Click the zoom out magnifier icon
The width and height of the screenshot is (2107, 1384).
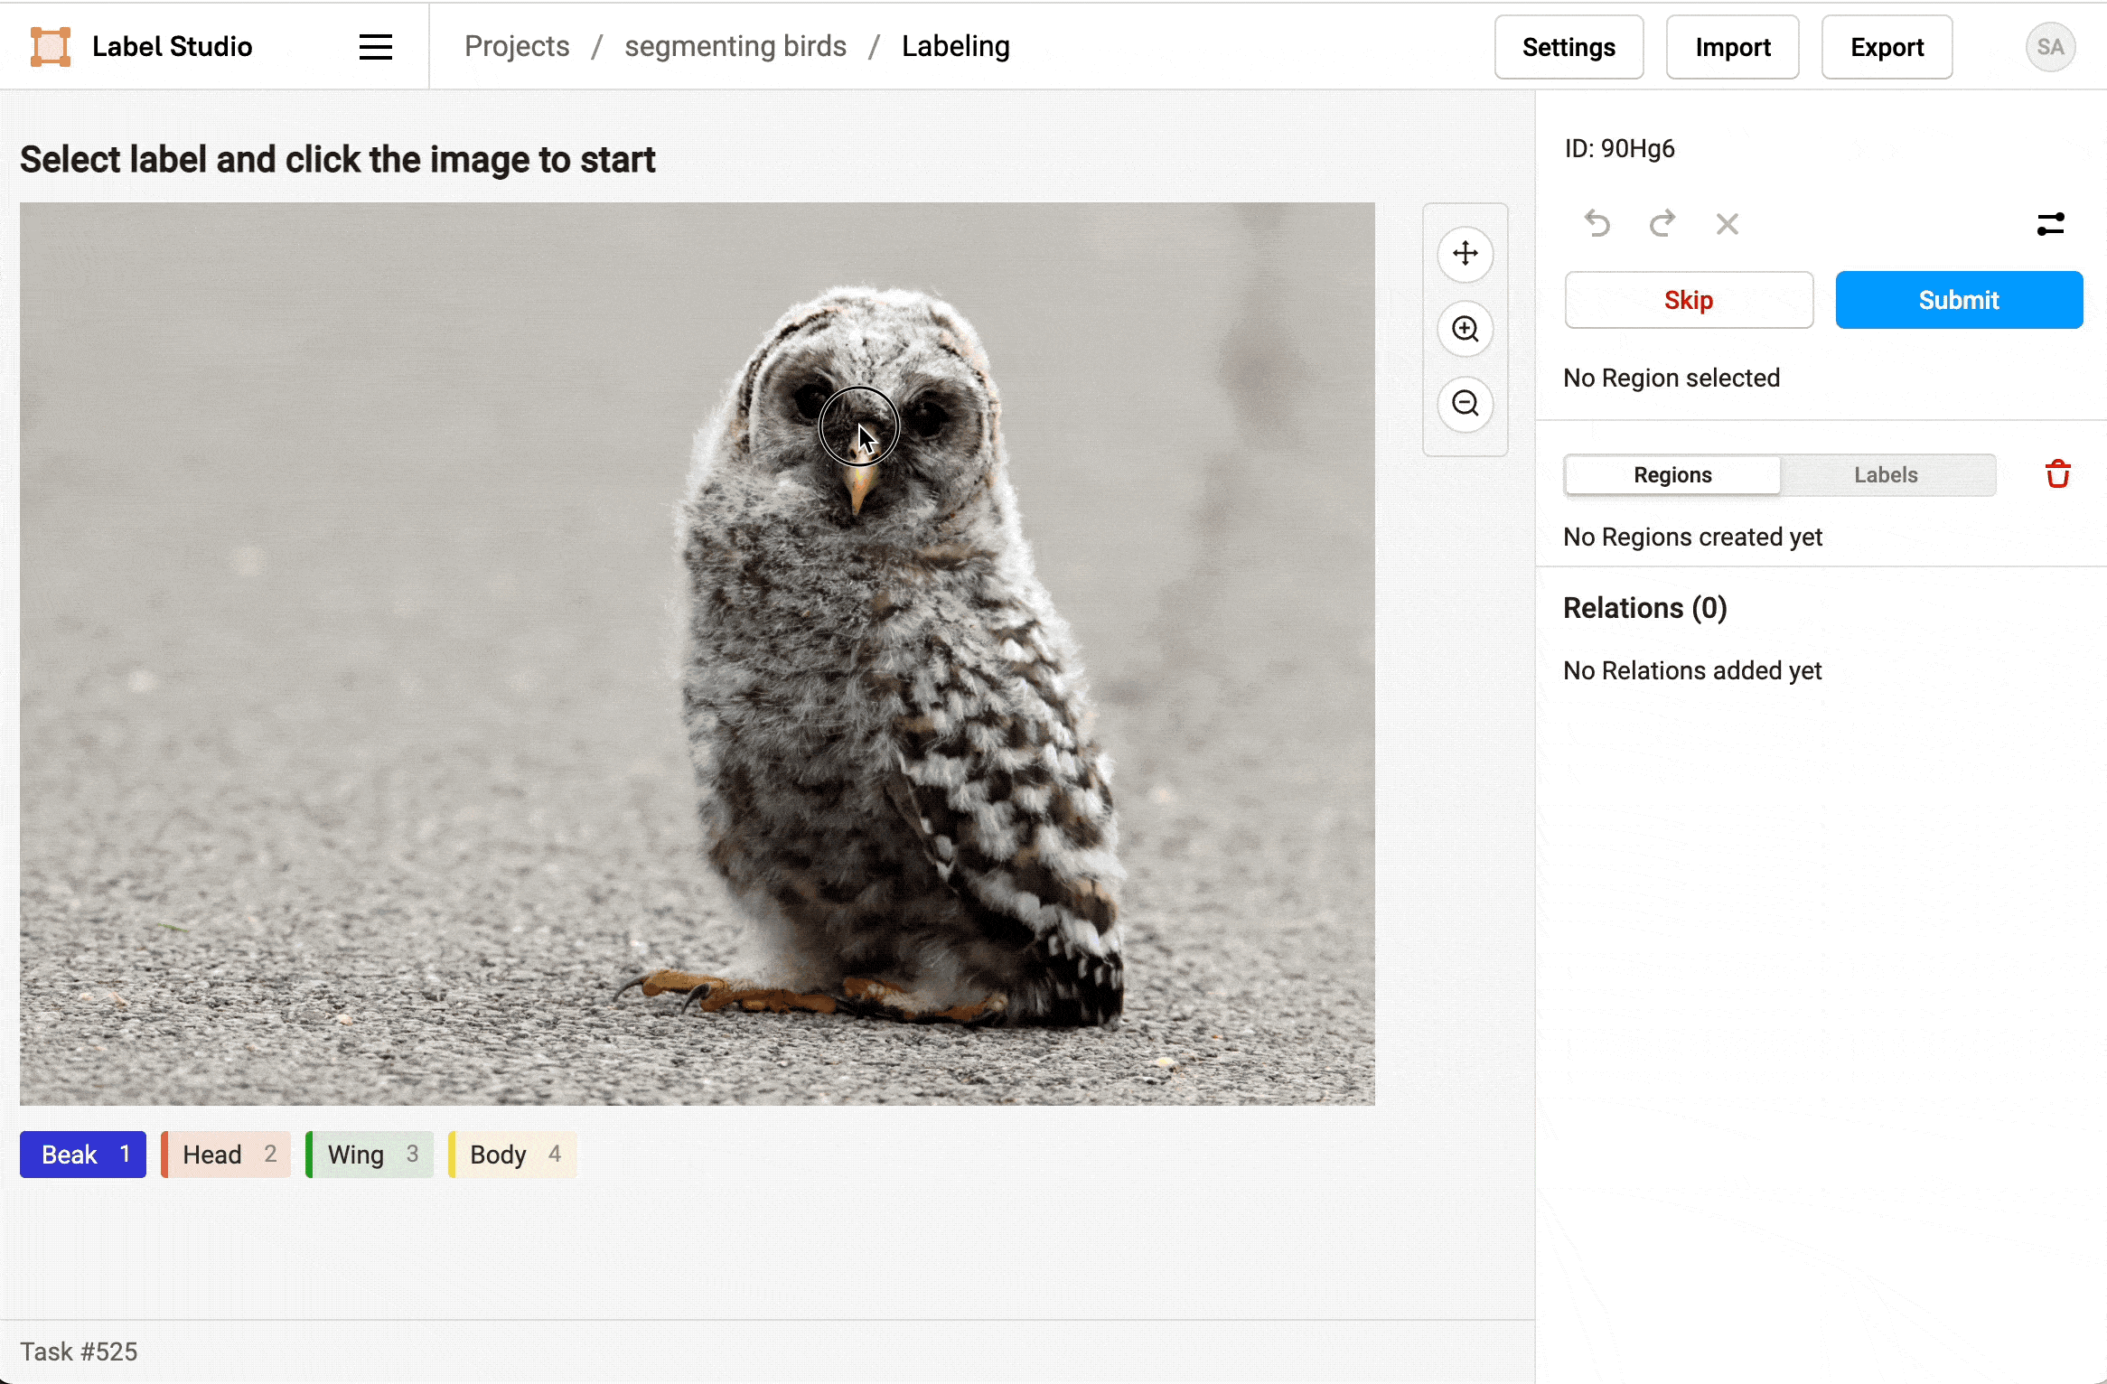1463,403
